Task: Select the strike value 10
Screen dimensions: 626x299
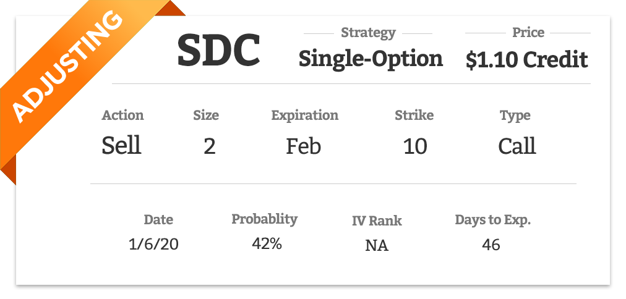Action: coord(415,146)
